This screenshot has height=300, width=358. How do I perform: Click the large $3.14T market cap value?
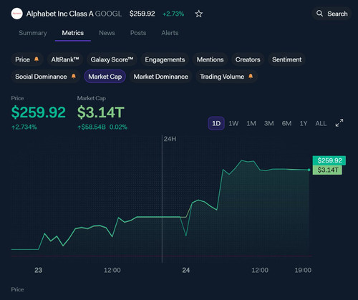pos(100,112)
